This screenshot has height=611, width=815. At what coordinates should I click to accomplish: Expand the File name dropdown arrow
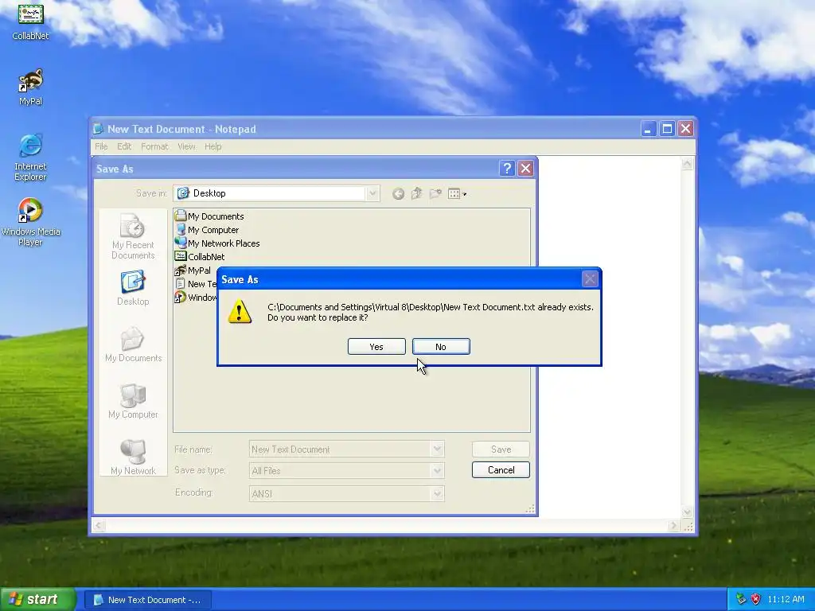coord(437,449)
